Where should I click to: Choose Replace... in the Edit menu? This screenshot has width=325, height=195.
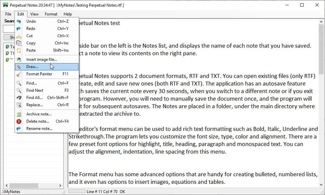click(35, 105)
